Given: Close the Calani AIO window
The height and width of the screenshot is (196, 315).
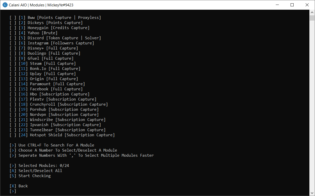Looking at the screenshot, I should coord(307,5).
